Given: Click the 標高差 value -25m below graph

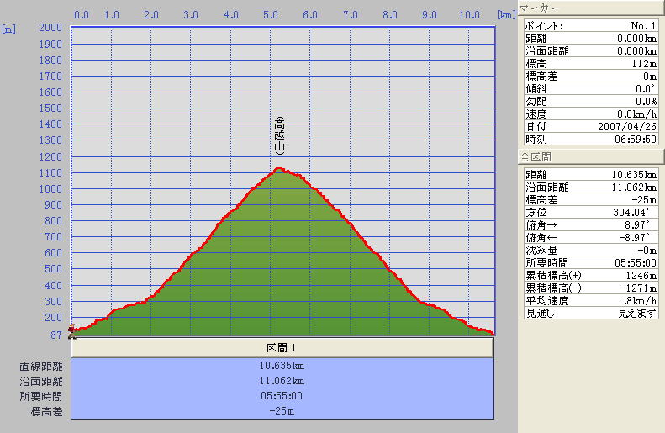Looking at the screenshot, I should click(282, 411).
